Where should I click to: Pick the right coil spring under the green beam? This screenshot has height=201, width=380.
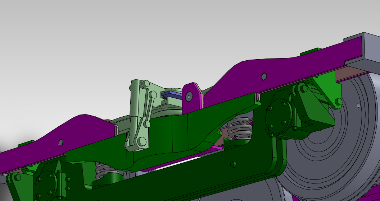(240, 129)
